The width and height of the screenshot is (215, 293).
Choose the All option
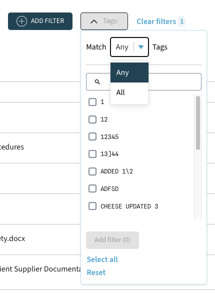(129, 92)
